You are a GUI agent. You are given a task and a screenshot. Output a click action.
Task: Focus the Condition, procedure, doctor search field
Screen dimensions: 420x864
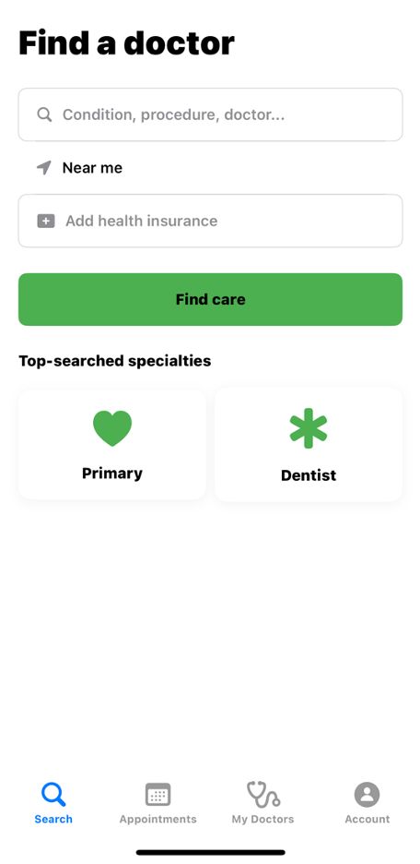(x=211, y=114)
